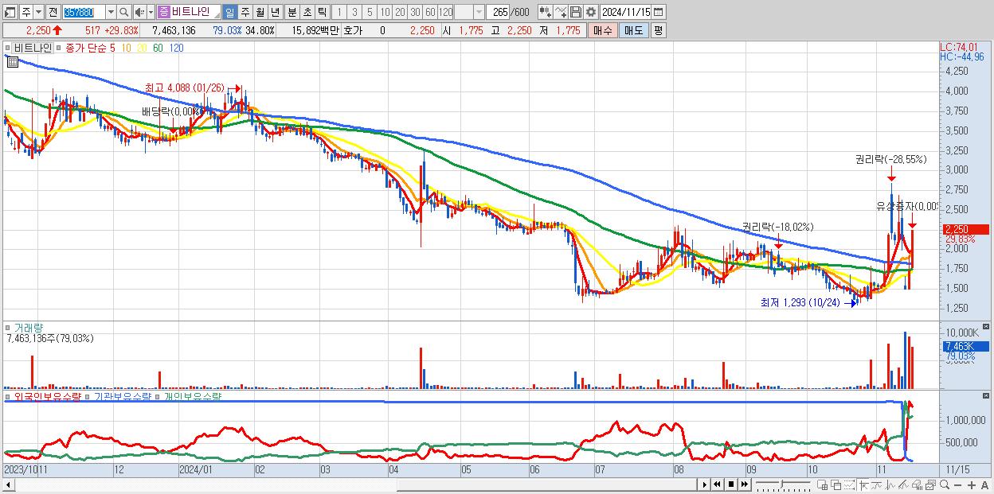Viewport: 994px width, 494px height.
Task: Expand the 거래량 volume panel marker
Action: (x=9, y=327)
